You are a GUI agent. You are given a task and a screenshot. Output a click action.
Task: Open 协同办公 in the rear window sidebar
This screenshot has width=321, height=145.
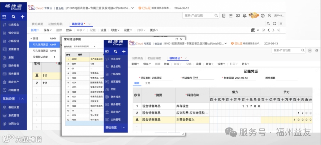pyautogui.click(x=13, y=124)
